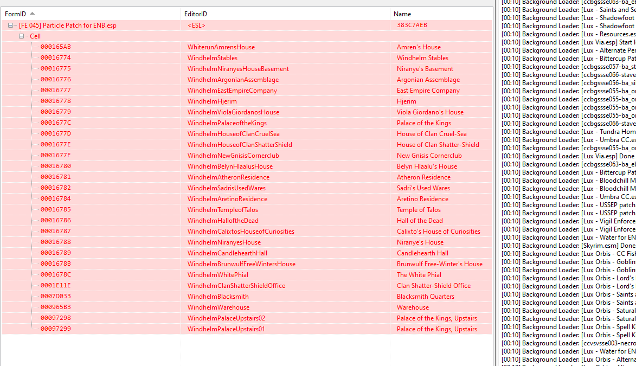Click EditorID WindhelmNiranyesHouseBasement
The height and width of the screenshot is (366, 636).
tap(238, 69)
